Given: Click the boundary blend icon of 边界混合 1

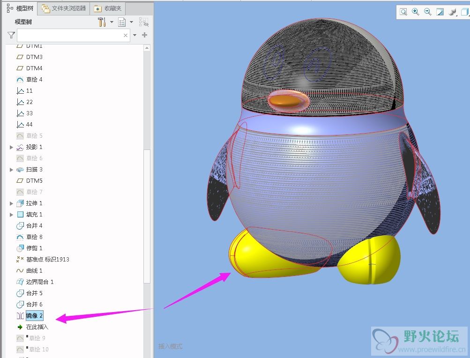Looking at the screenshot, I should pyautogui.click(x=20, y=282).
